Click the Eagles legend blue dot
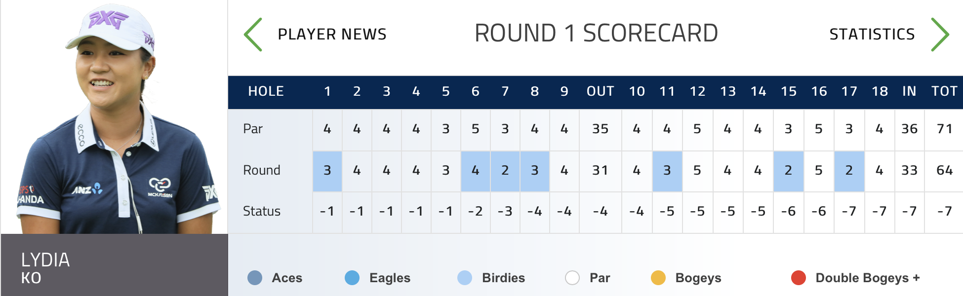Image resolution: width=963 pixels, height=296 pixels. 352,278
